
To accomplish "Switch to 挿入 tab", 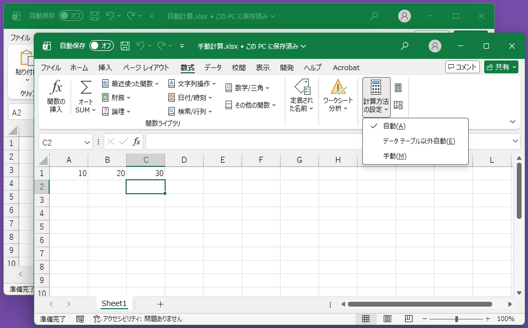I will pyautogui.click(x=105, y=67).
